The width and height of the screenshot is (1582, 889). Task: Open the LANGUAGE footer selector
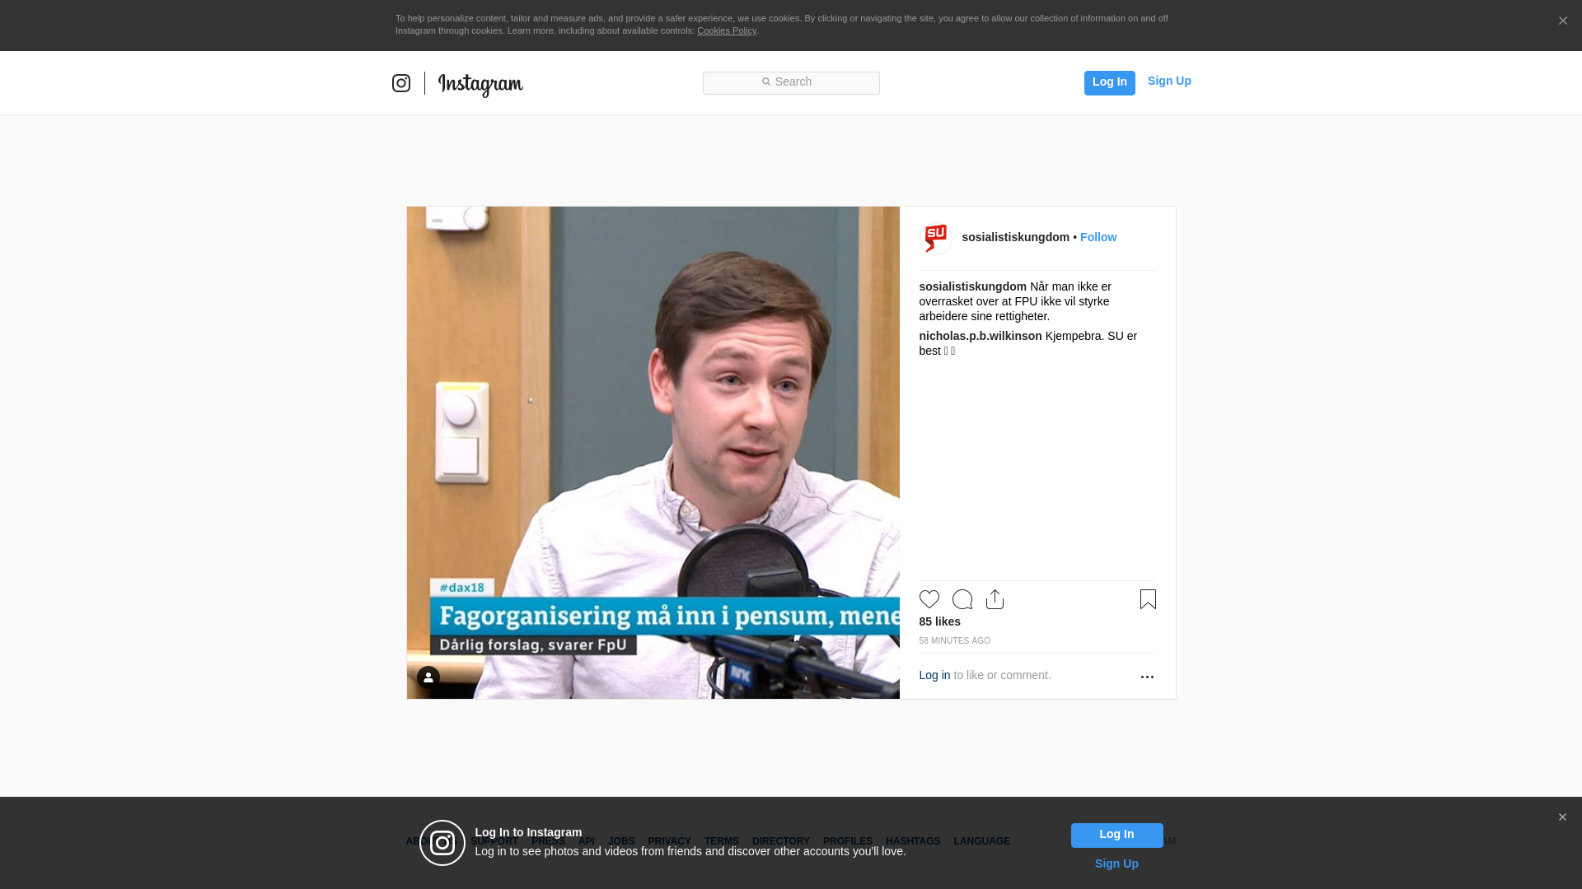coord(981,841)
